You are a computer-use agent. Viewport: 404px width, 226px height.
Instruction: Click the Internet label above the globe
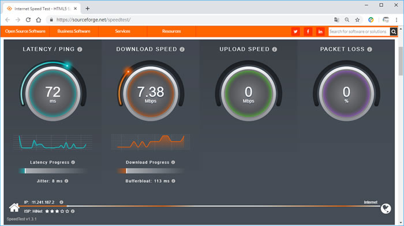click(x=371, y=202)
